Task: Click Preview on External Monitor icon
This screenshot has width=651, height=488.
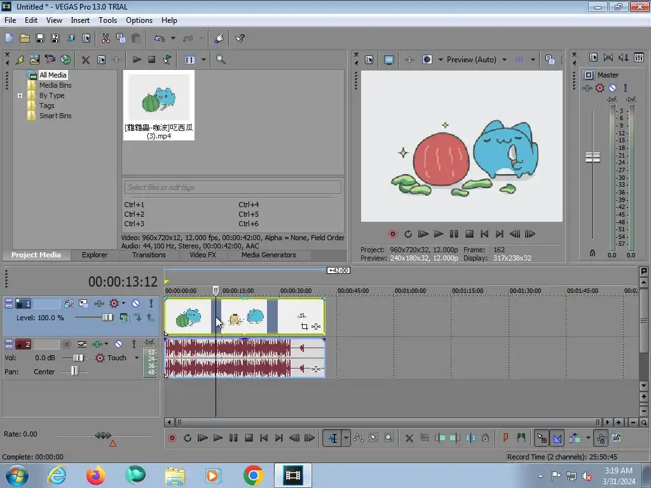Action: tap(388, 60)
